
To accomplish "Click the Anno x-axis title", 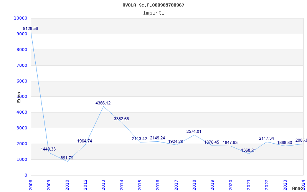I will coord(298,188).
